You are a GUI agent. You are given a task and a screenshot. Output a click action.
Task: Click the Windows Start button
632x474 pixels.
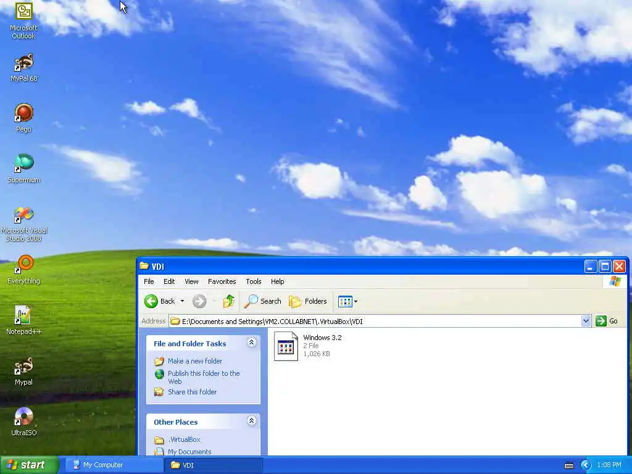tap(29, 465)
